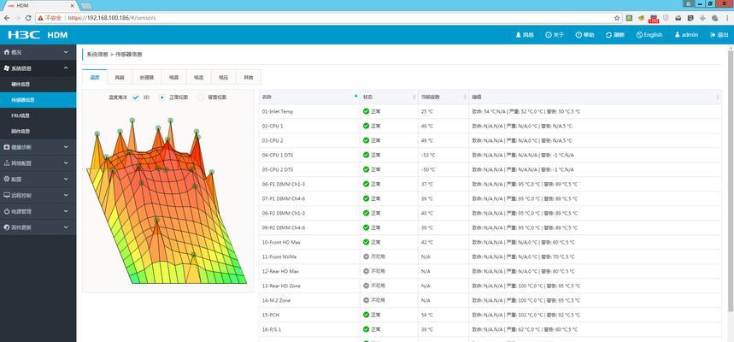Click green status check in 15-PCH row
Viewport: 734px width, 342px height.
[366, 315]
